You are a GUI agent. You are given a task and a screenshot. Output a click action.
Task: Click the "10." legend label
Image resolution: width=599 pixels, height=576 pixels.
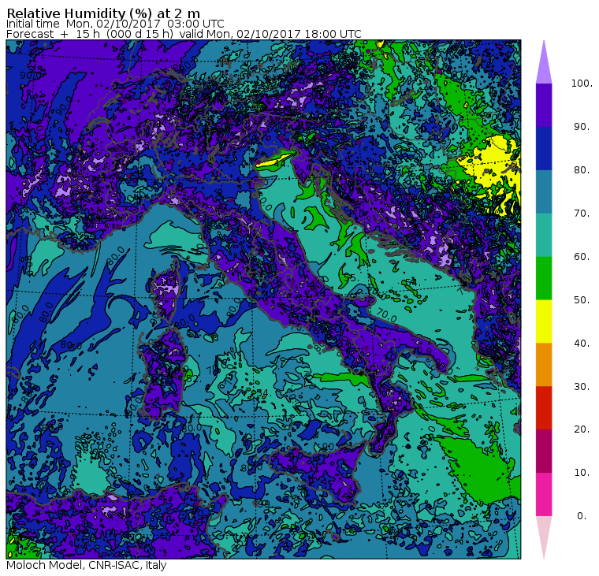coord(582,473)
